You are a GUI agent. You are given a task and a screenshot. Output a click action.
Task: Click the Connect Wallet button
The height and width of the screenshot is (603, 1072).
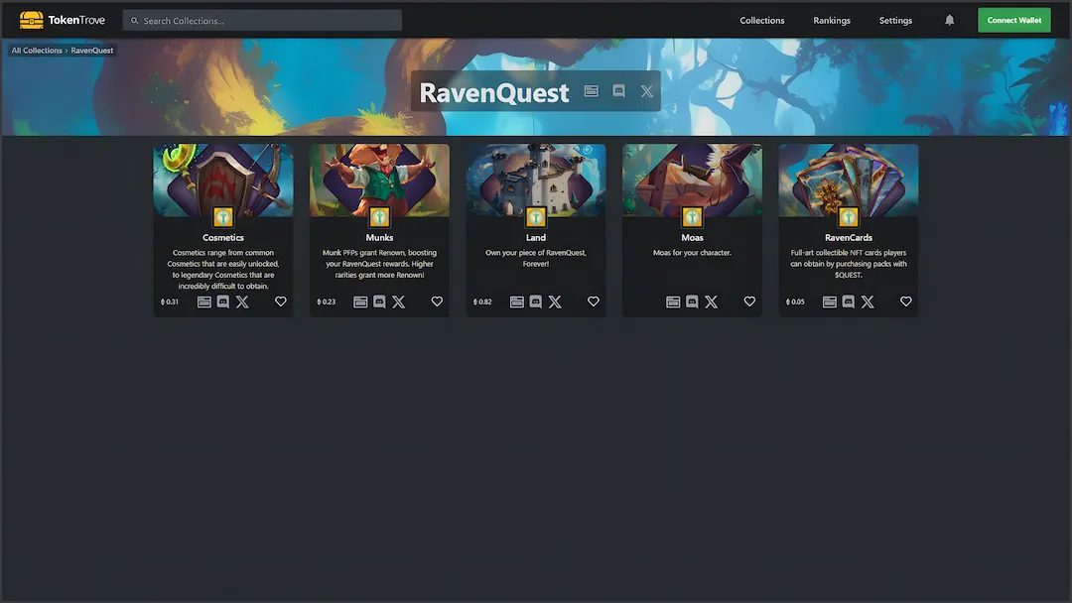[x=1013, y=19]
